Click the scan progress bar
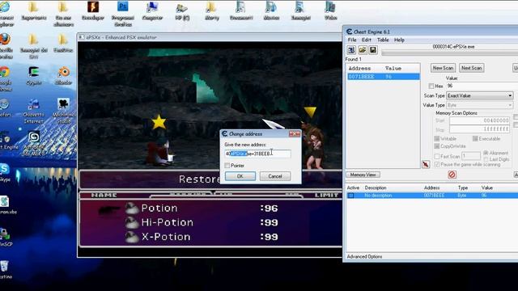 [450, 53]
